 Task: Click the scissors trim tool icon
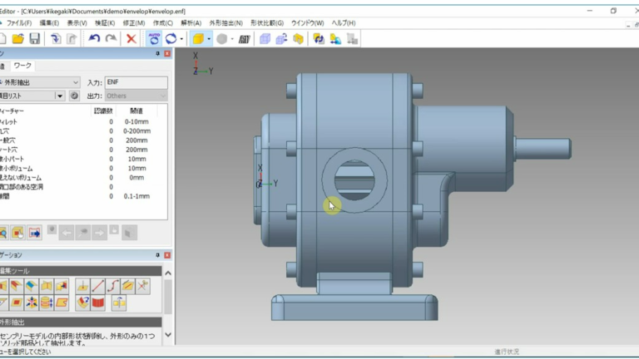(143, 286)
